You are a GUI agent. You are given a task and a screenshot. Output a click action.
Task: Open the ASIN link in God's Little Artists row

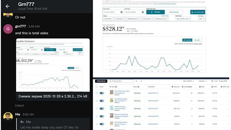pos(153,93)
